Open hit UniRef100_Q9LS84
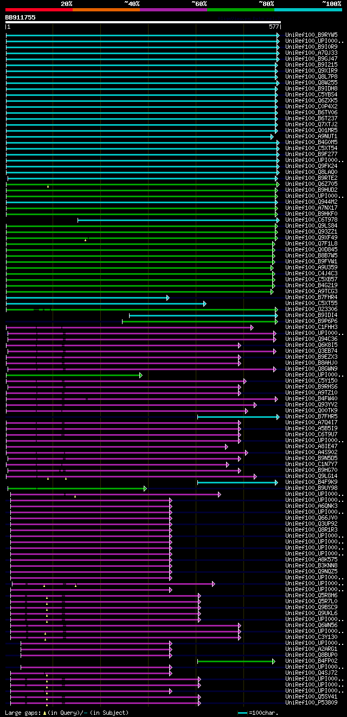 coord(311,225)
